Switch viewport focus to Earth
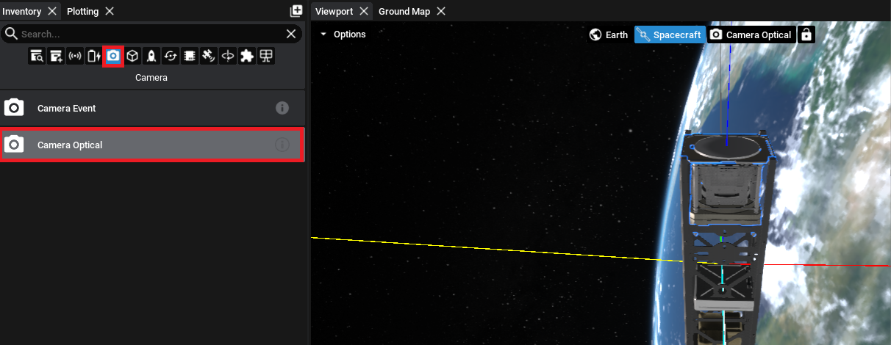The height and width of the screenshot is (345, 891). [x=609, y=34]
